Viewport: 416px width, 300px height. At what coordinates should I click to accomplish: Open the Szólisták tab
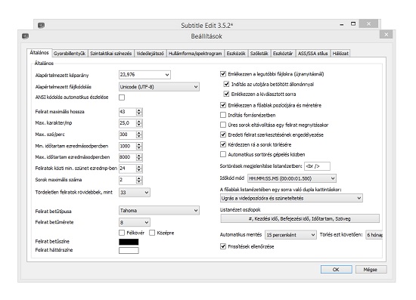(x=259, y=53)
